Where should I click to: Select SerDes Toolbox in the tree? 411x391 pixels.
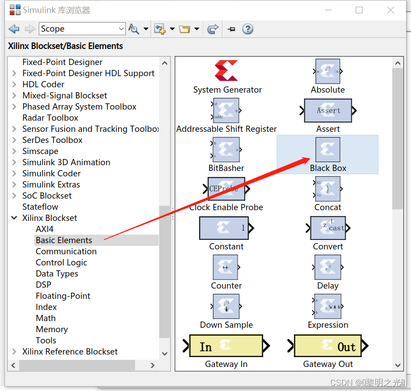pyautogui.click(x=52, y=140)
